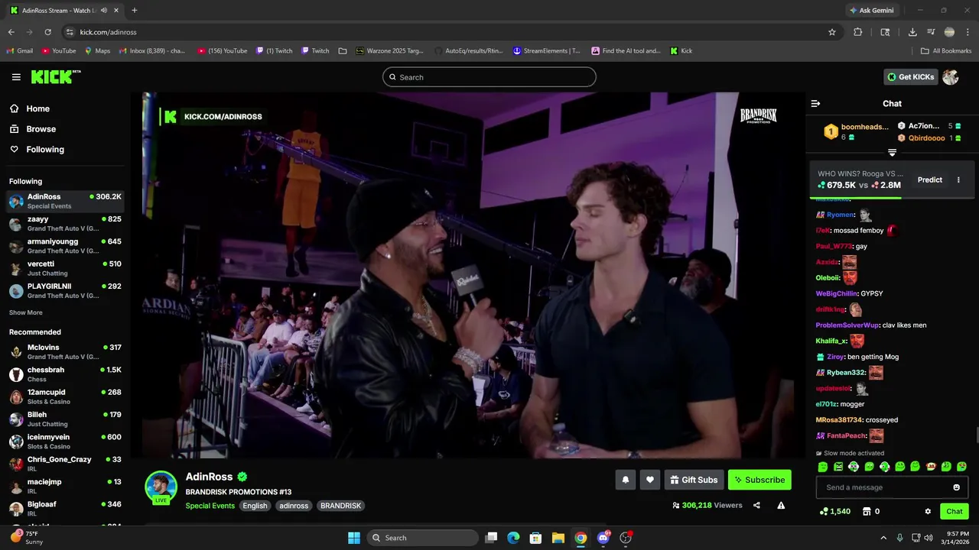Open the prediction three-dot options
The height and width of the screenshot is (550, 979).
tap(958, 180)
